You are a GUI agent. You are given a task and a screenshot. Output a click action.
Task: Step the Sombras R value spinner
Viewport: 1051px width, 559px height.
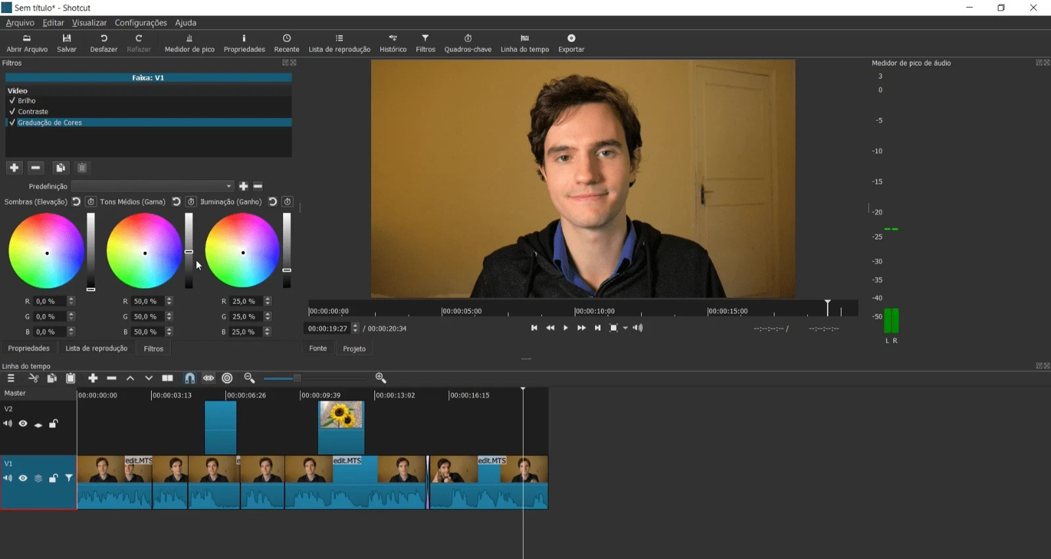coord(71,301)
